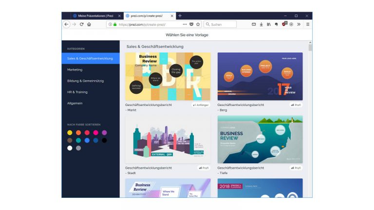Go to the browser home page icon
374x210 pixels.
[89, 24]
